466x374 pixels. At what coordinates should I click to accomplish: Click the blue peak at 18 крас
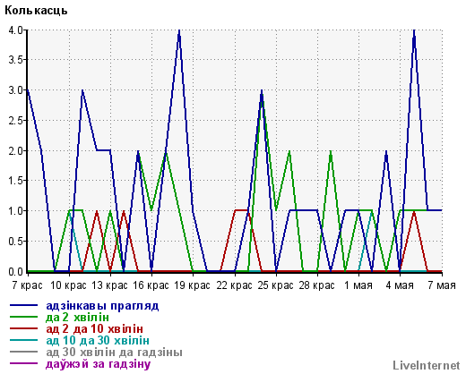tap(179, 30)
